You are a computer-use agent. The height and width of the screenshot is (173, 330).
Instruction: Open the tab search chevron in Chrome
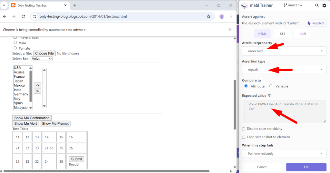(4, 5)
